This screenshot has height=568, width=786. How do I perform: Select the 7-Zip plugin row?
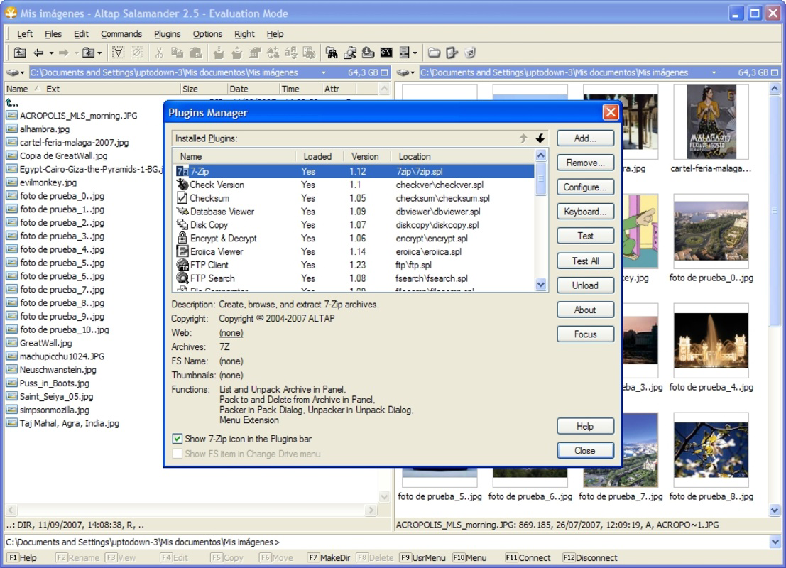coord(354,171)
